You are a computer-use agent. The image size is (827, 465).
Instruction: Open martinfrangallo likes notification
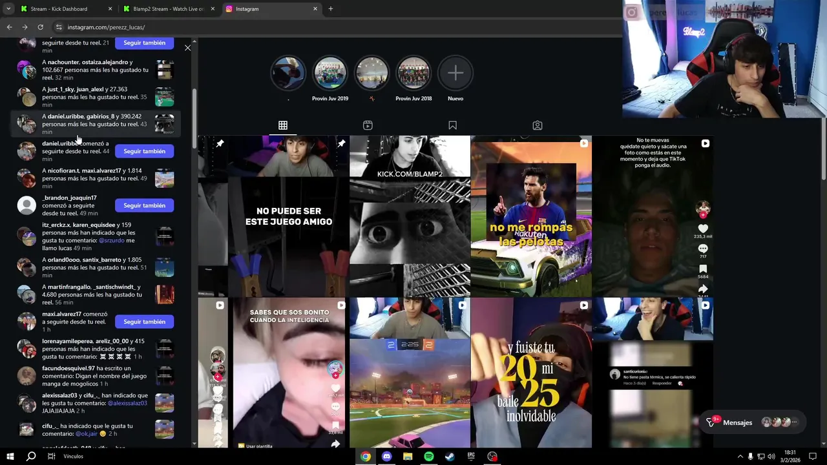tap(95, 294)
